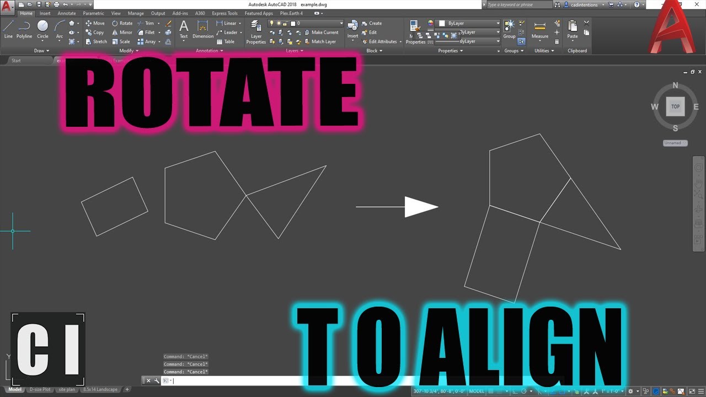Viewport: 706px width, 397px height.
Task: Open the Unnamed UCS dropdown below ViewCube
Action: point(675,143)
